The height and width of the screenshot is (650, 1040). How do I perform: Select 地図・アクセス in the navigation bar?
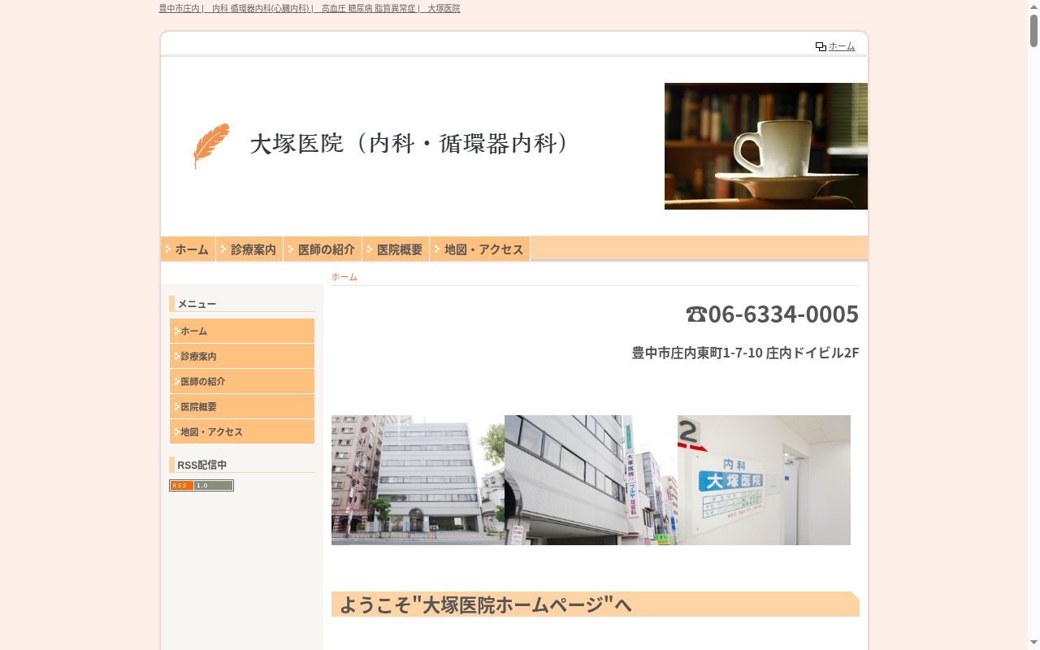click(480, 249)
